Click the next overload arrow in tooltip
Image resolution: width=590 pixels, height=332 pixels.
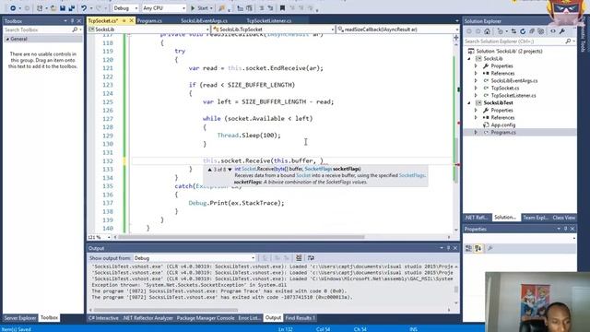point(230,170)
